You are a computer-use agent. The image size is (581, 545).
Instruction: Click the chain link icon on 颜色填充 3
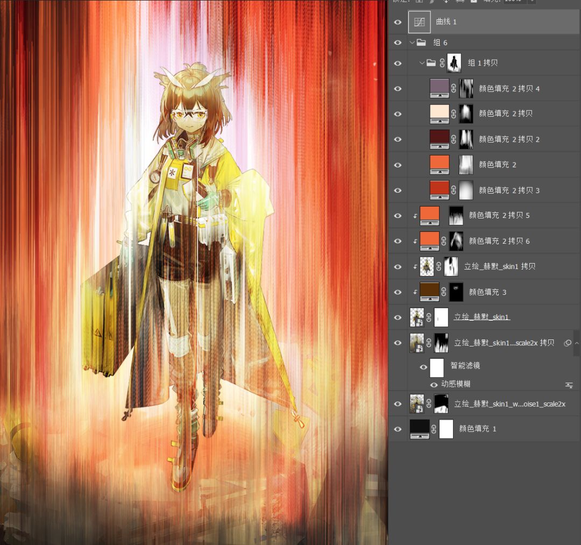coord(443,292)
